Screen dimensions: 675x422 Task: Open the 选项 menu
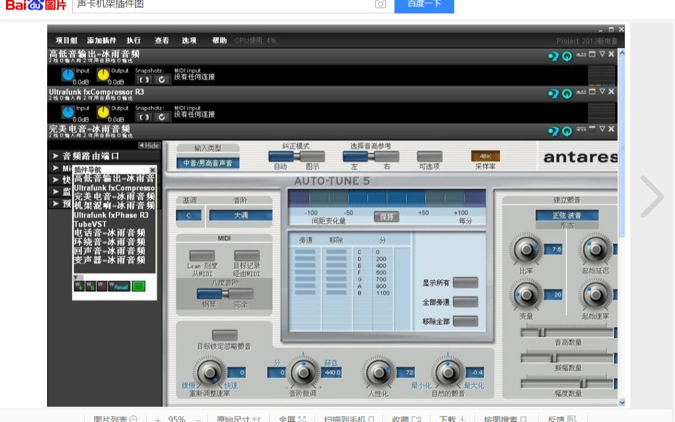(x=189, y=41)
